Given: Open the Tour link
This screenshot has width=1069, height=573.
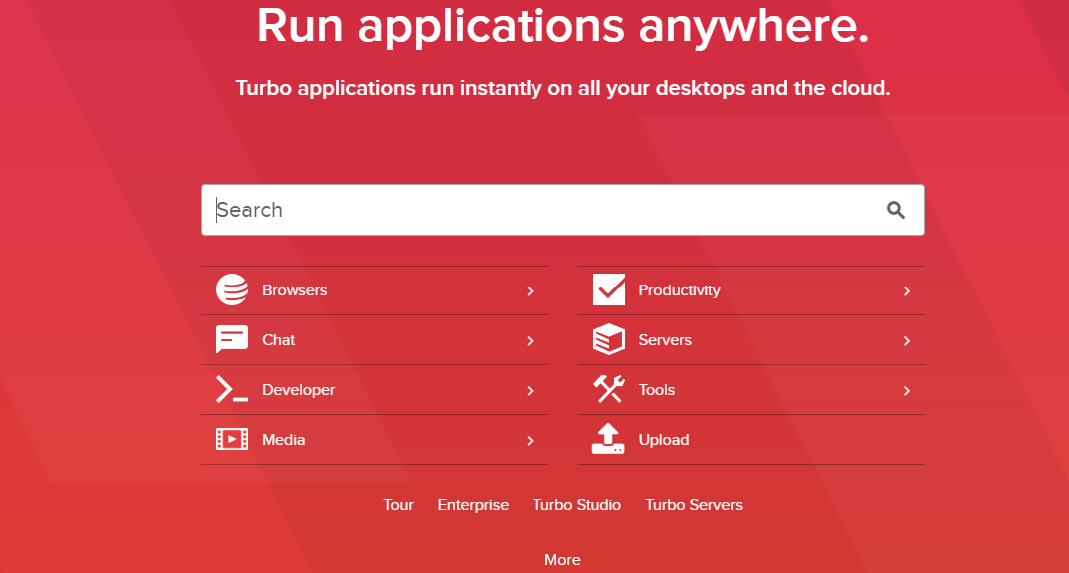Looking at the screenshot, I should (x=398, y=505).
